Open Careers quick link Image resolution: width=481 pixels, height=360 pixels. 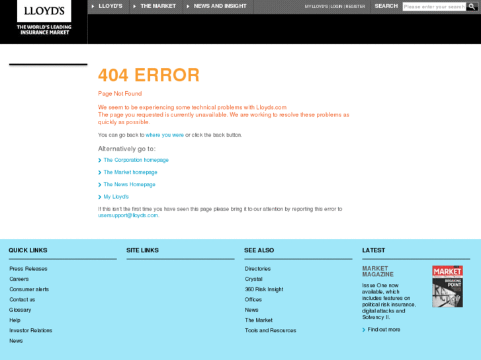(19, 279)
